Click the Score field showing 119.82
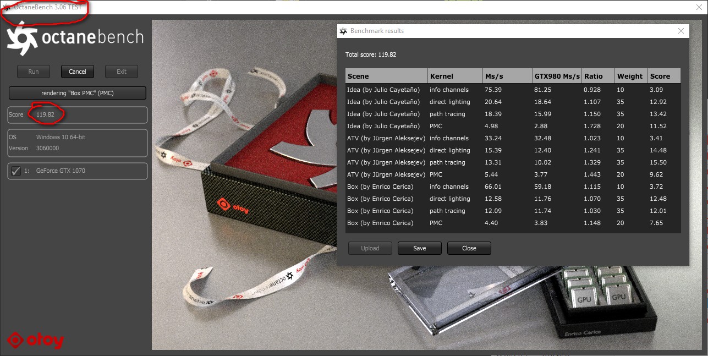Image resolution: width=708 pixels, height=356 pixels. (78, 114)
